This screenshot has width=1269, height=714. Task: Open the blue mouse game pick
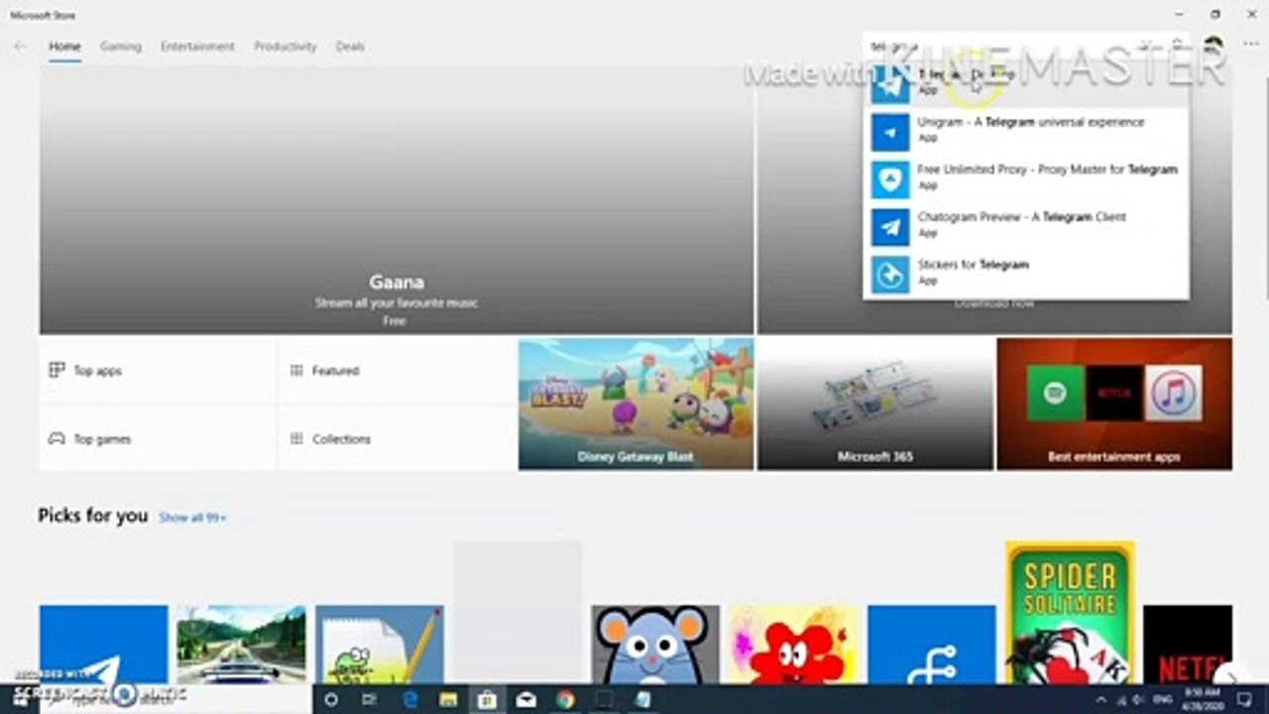(x=655, y=645)
